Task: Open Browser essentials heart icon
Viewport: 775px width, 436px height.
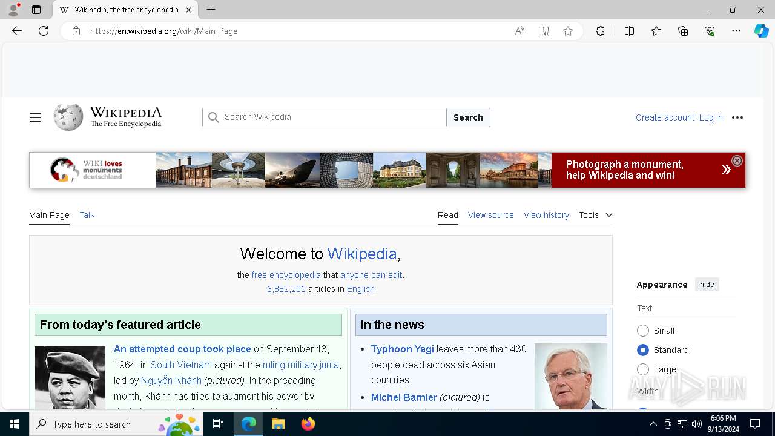Action: (710, 31)
